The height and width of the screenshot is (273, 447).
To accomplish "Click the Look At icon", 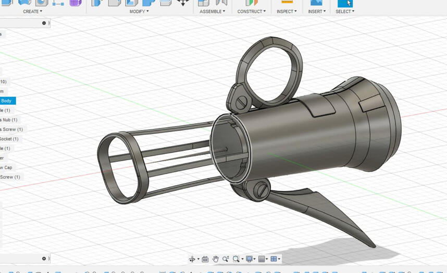I will (205, 259).
